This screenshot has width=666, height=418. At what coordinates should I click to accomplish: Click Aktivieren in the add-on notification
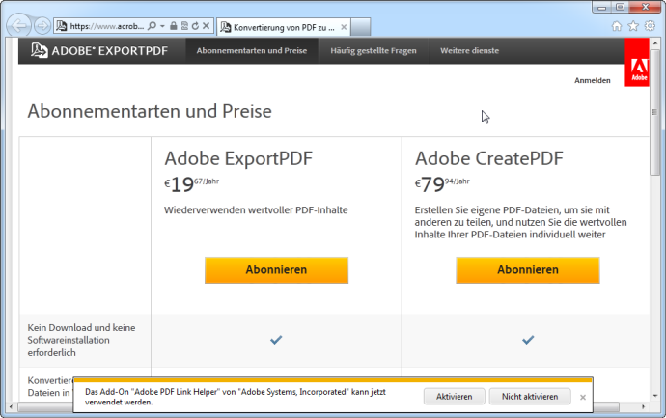(454, 397)
